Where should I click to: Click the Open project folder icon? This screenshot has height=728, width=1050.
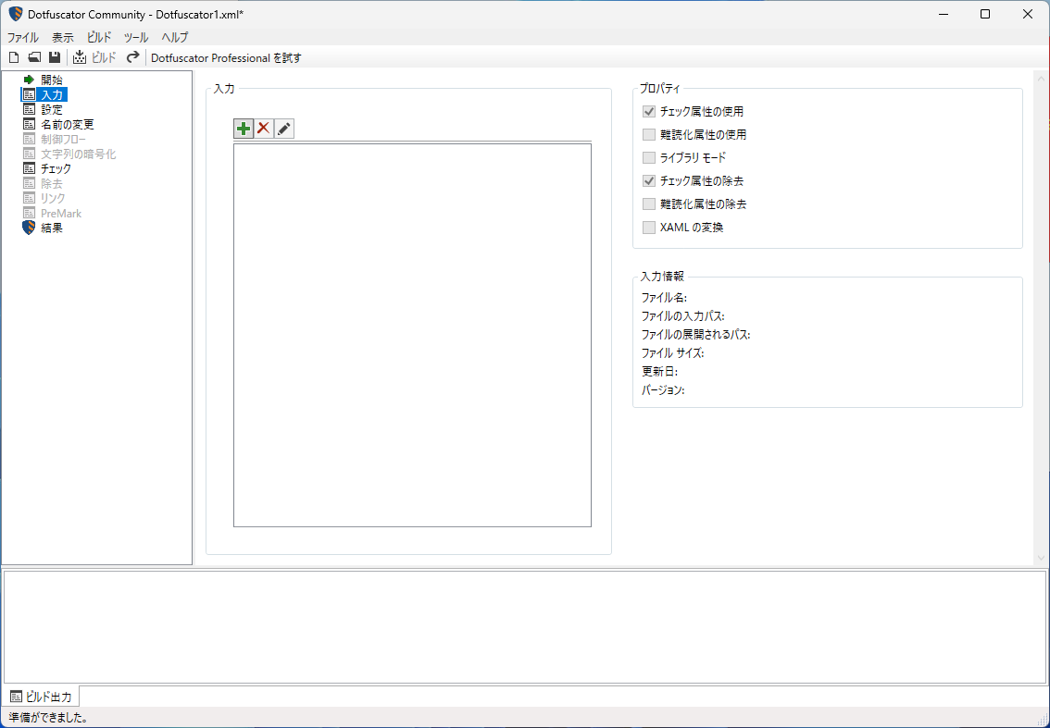(34, 57)
